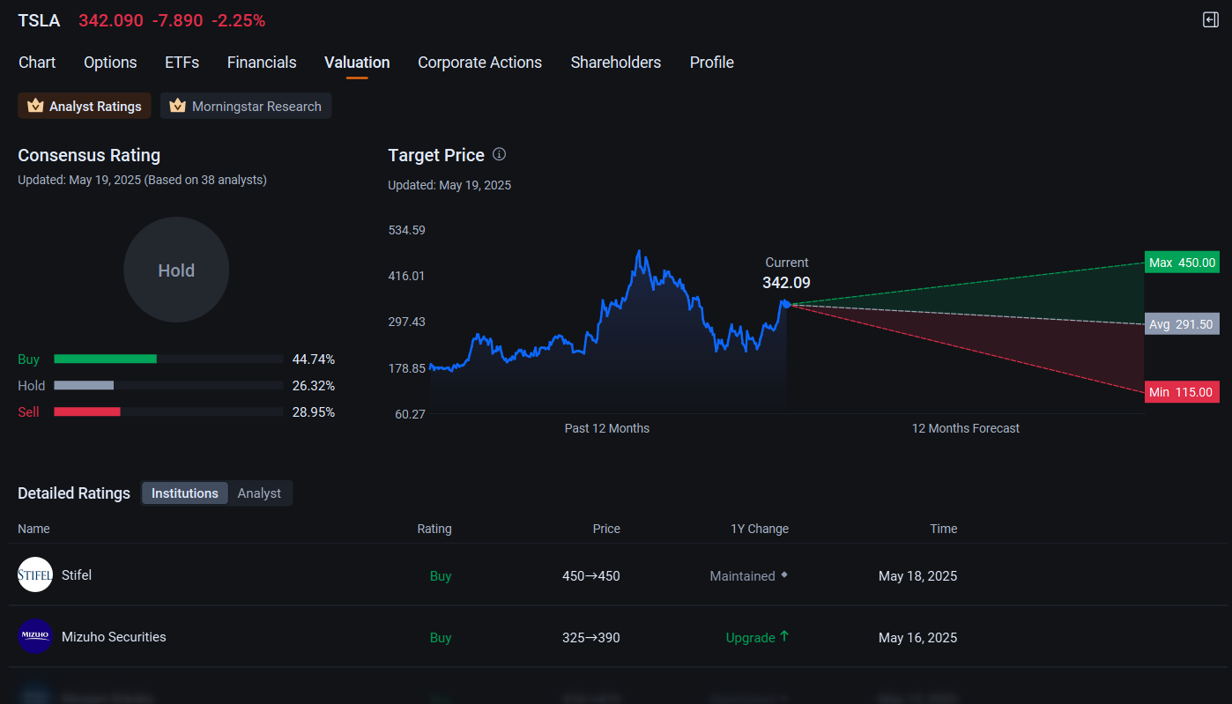
Task: Click the 325→390 price target
Action: 591,637
